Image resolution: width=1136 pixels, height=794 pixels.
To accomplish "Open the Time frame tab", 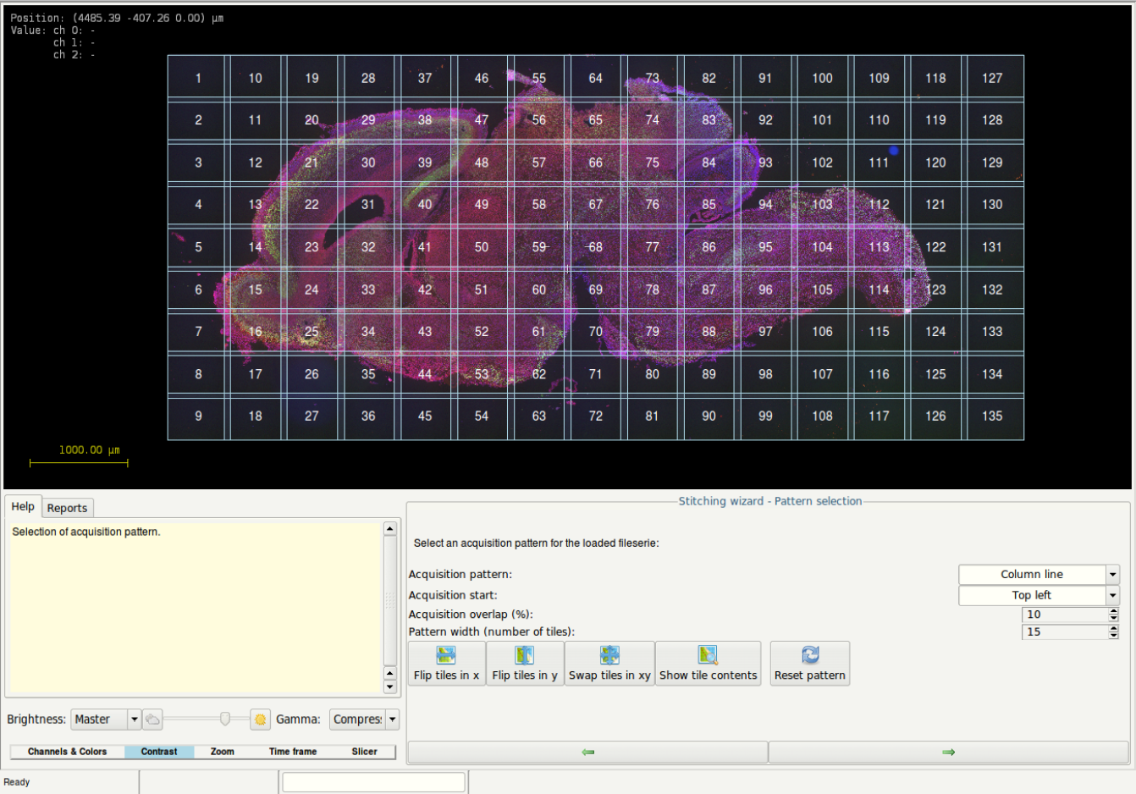I will pyautogui.click(x=293, y=752).
